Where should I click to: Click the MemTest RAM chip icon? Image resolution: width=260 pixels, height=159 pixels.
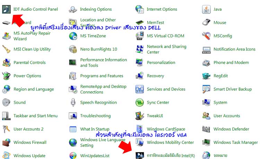(140, 23)
